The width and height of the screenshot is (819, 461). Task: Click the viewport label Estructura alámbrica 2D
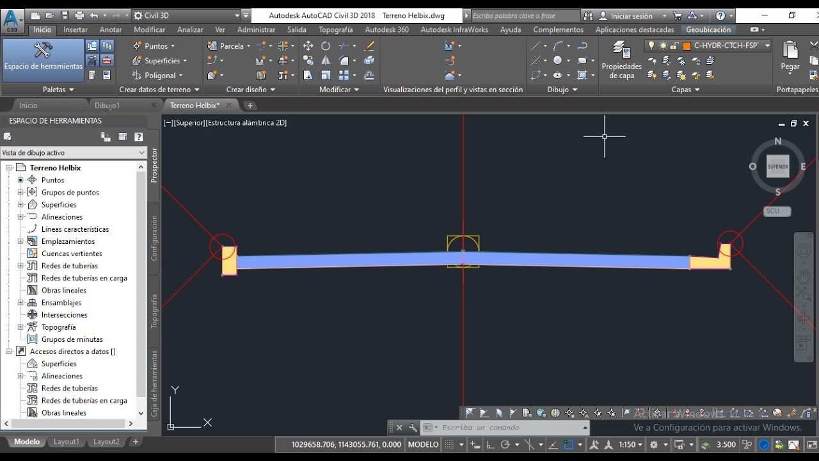coord(246,122)
